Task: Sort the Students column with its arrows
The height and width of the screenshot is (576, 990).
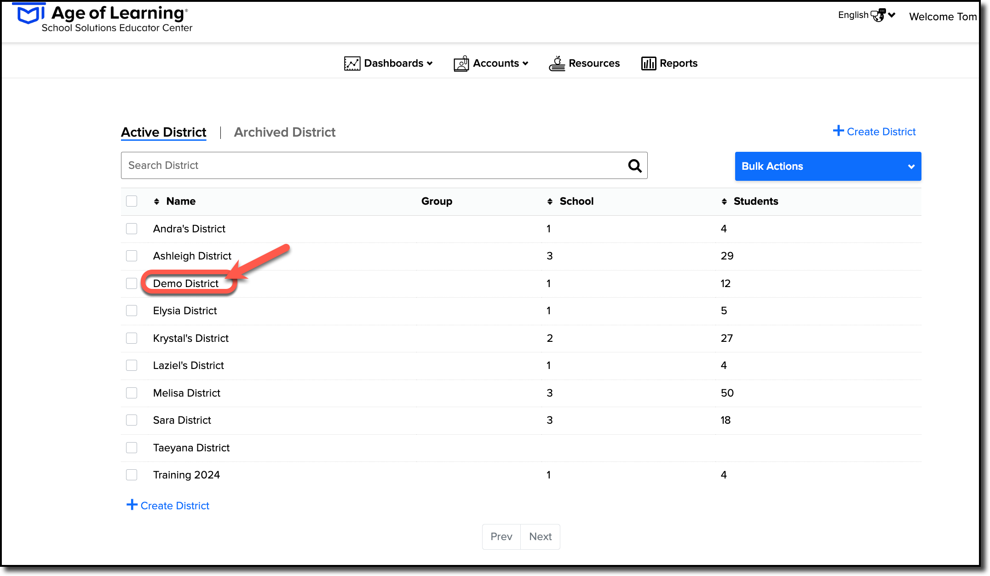Action: click(x=724, y=202)
